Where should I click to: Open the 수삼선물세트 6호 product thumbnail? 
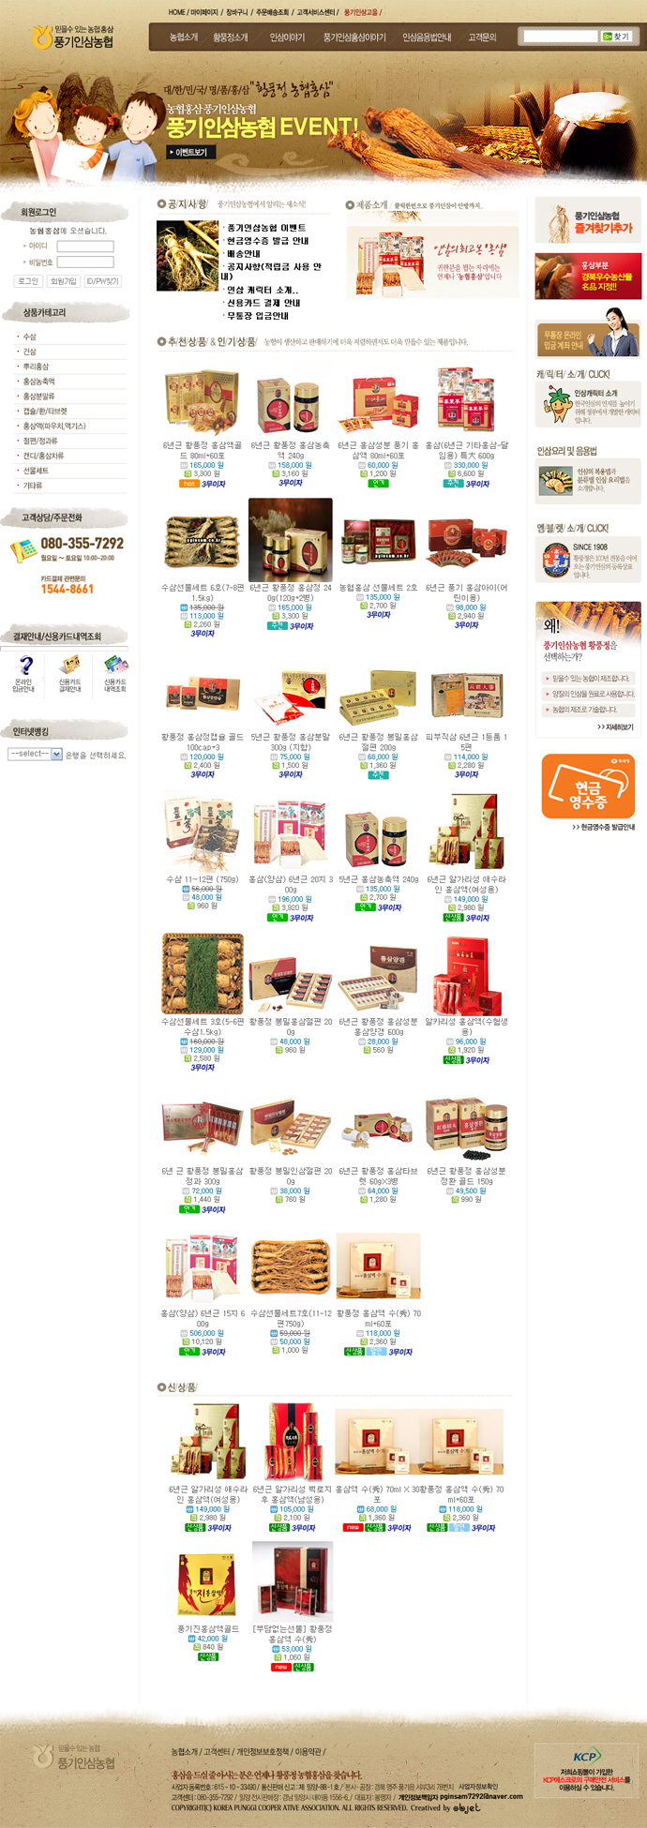click(203, 541)
